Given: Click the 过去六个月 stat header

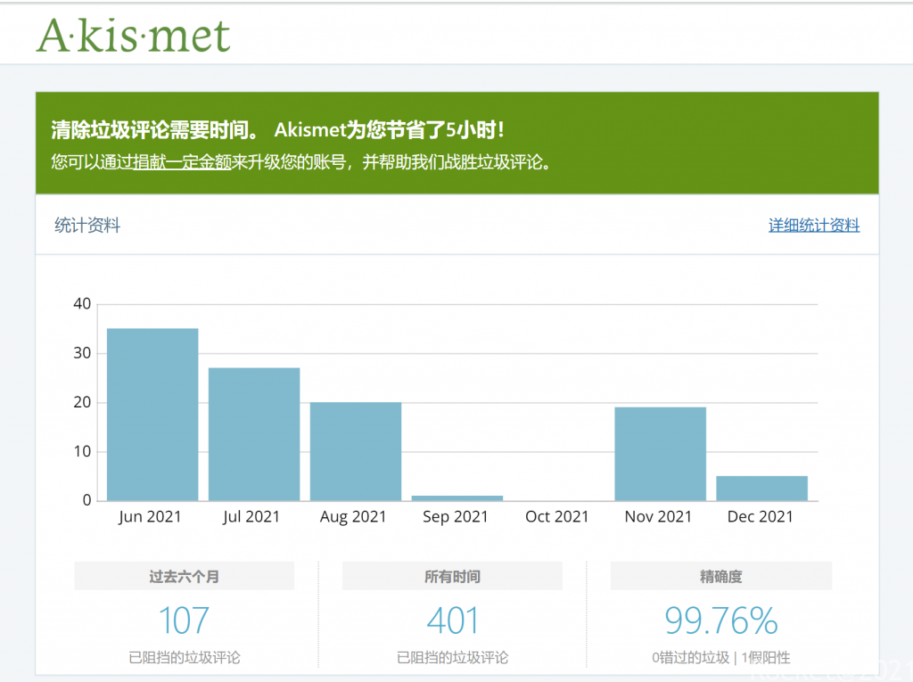Looking at the screenshot, I should [x=184, y=577].
